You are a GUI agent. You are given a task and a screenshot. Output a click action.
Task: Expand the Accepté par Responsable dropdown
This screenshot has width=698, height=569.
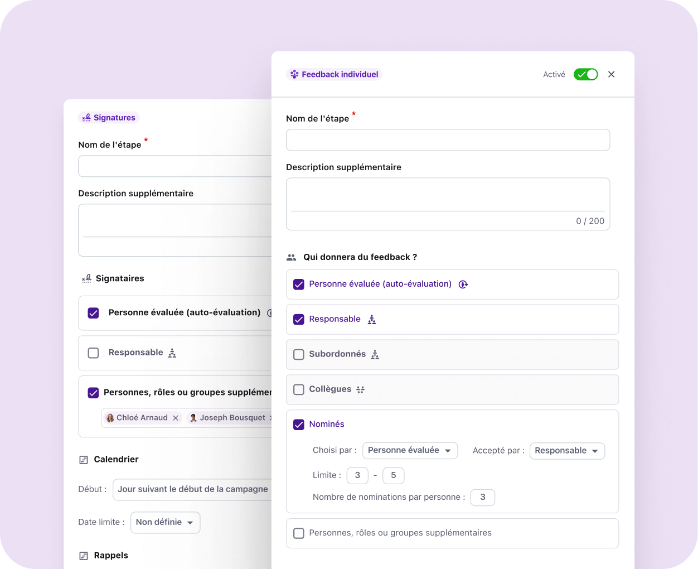click(566, 451)
